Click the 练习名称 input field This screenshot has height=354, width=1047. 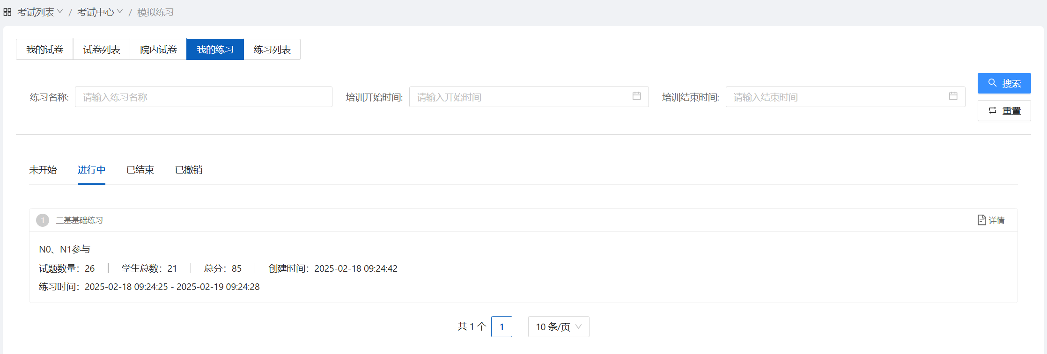tap(203, 97)
